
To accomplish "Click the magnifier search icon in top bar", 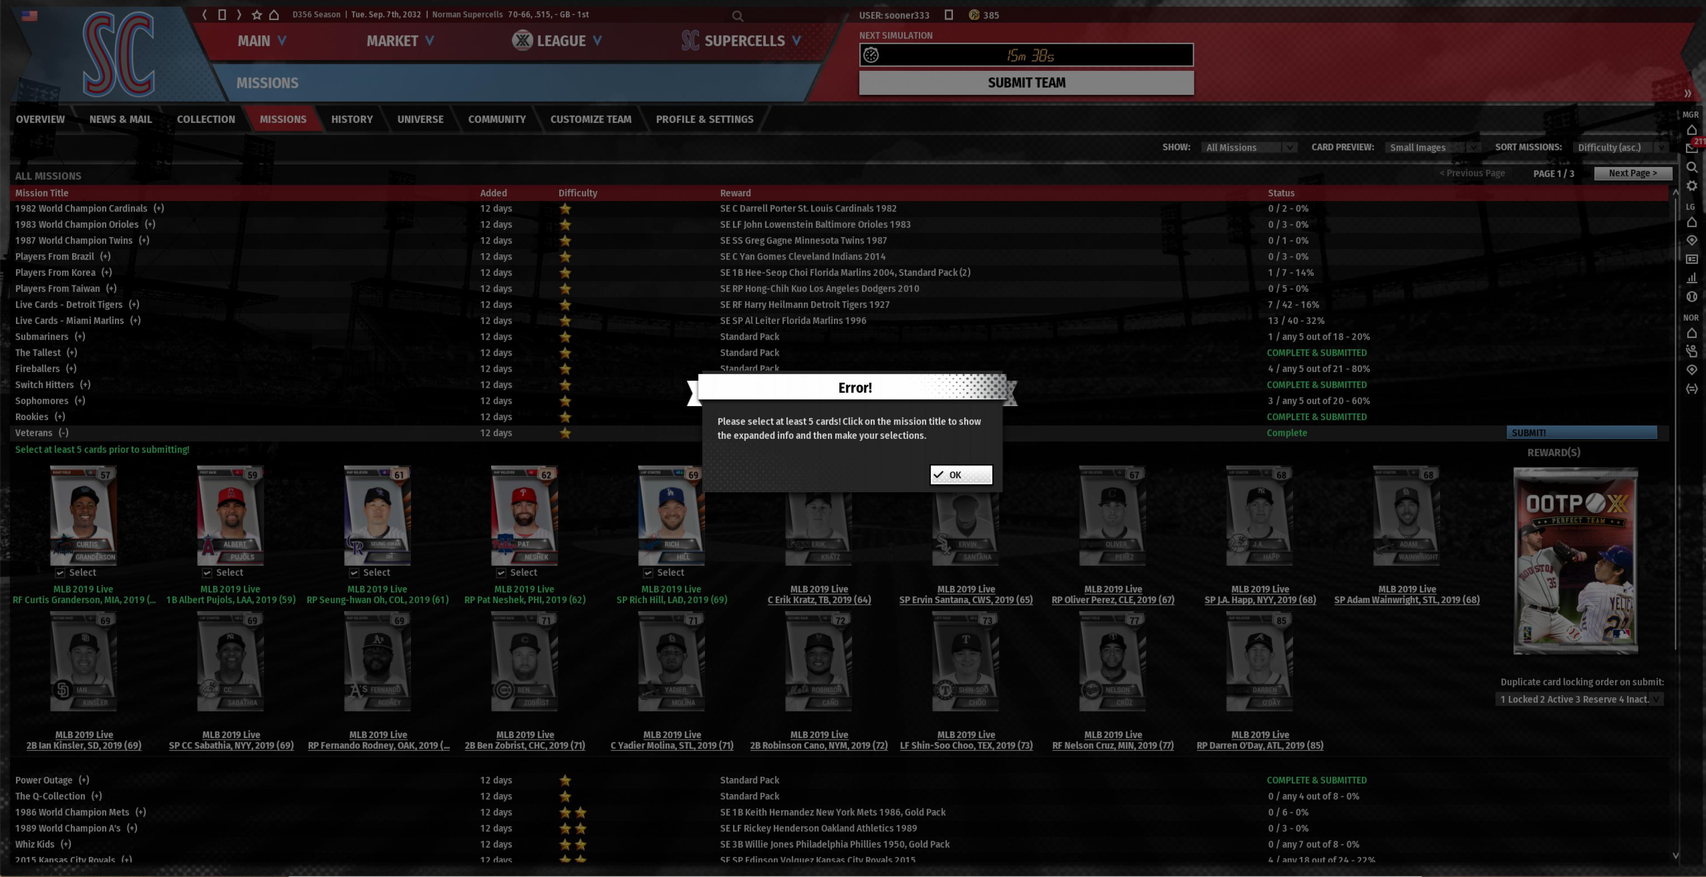I will 737,16.
